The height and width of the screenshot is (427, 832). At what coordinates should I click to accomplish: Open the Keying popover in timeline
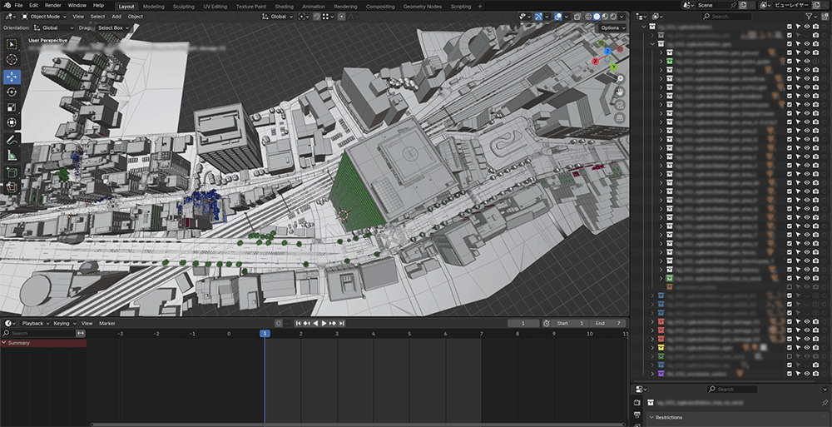[x=63, y=323]
